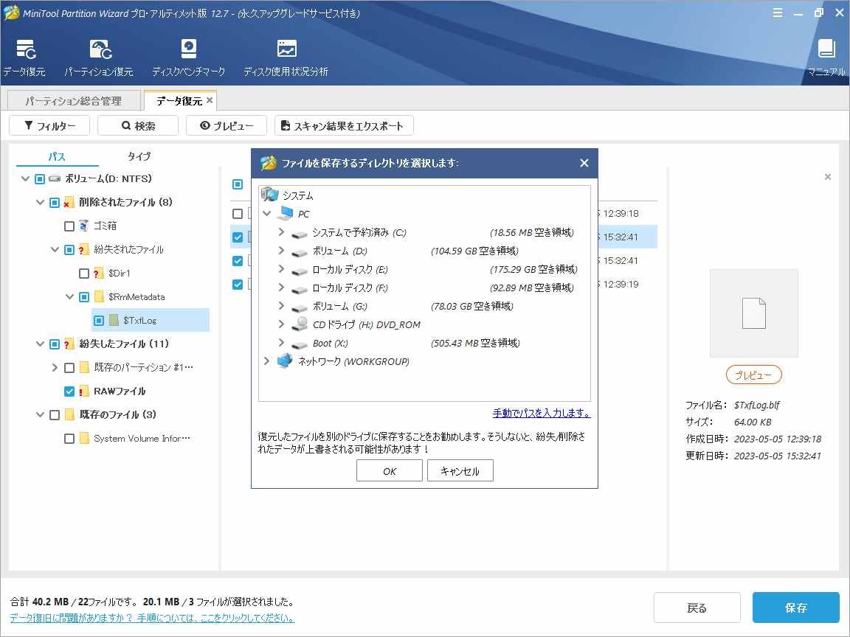Click the 手動でパスを入力します link
This screenshot has height=637, width=850.
[542, 414]
